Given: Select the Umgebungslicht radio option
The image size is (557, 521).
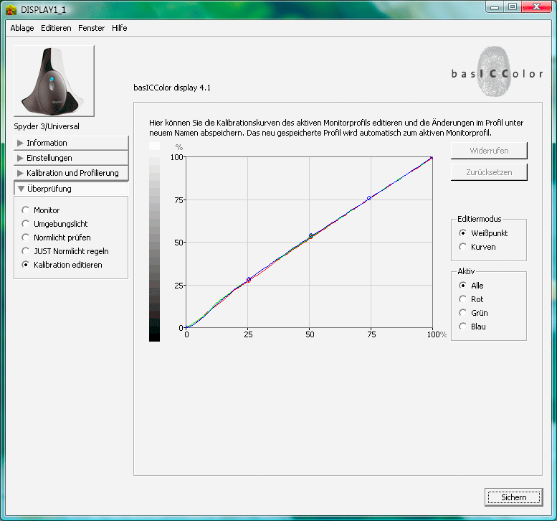Looking at the screenshot, I should pyautogui.click(x=26, y=224).
